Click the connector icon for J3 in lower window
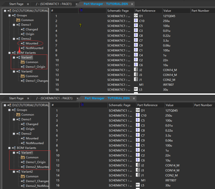The height and width of the screenshot is (189, 215). [138, 170]
